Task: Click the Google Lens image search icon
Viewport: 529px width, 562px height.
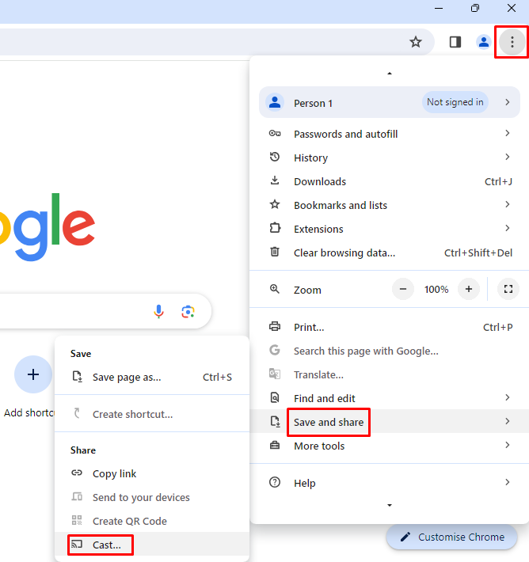Action: tap(188, 311)
